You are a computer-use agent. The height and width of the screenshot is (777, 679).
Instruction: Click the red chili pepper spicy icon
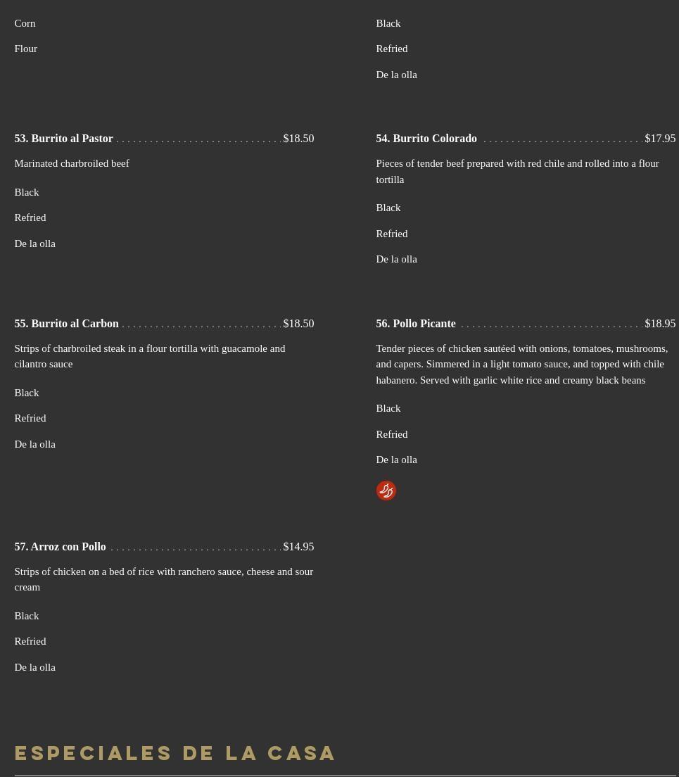(386, 491)
